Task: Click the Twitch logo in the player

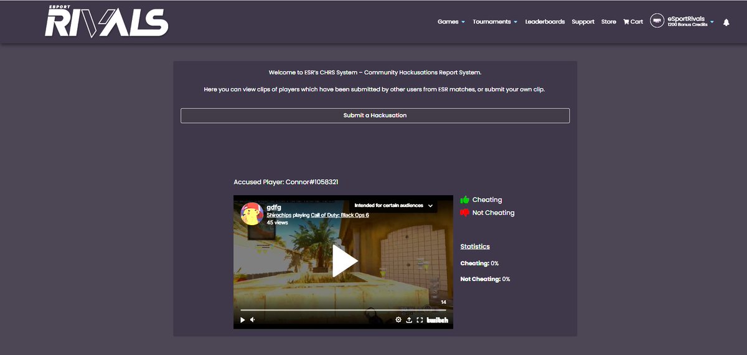Action: pyautogui.click(x=438, y=320)
